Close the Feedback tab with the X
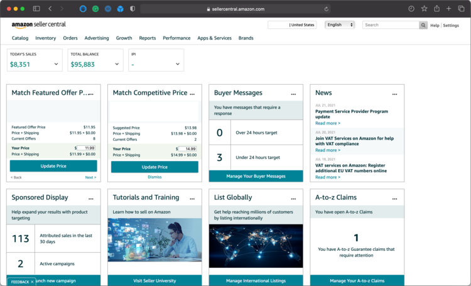Viewport: 471px width, 286px height. [x=33, y=282]
